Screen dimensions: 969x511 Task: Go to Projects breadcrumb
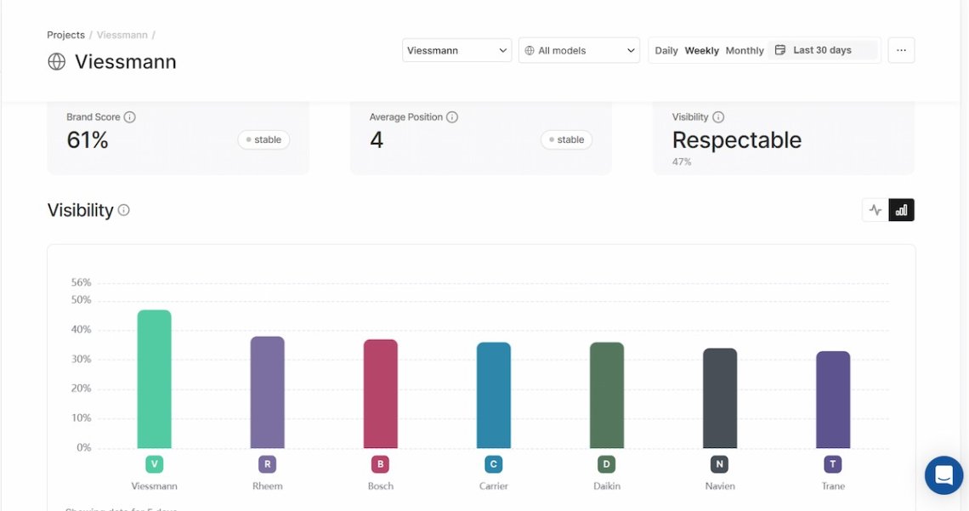pyautogui.click(x=65, y=35)
